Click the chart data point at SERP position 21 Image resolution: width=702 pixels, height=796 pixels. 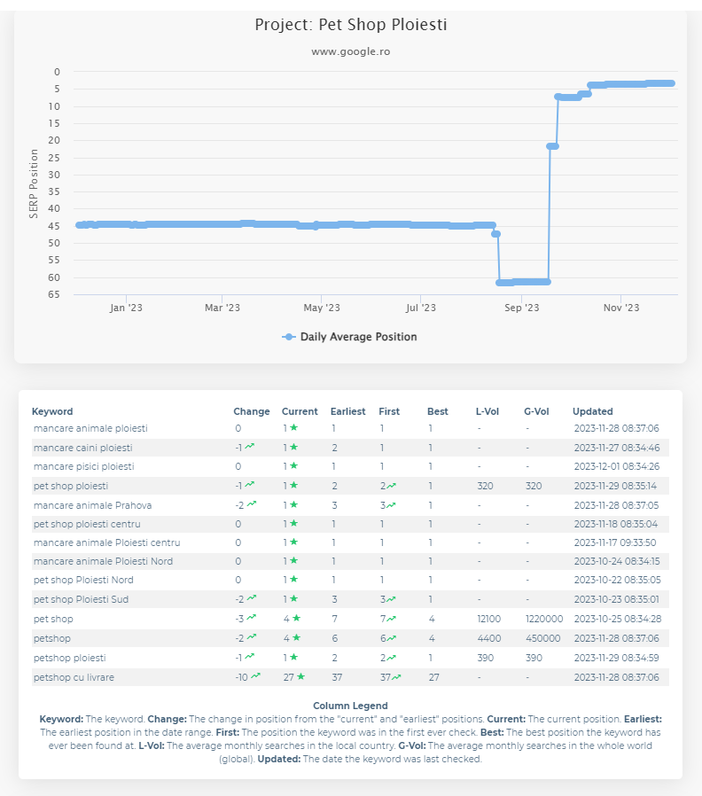552,146
